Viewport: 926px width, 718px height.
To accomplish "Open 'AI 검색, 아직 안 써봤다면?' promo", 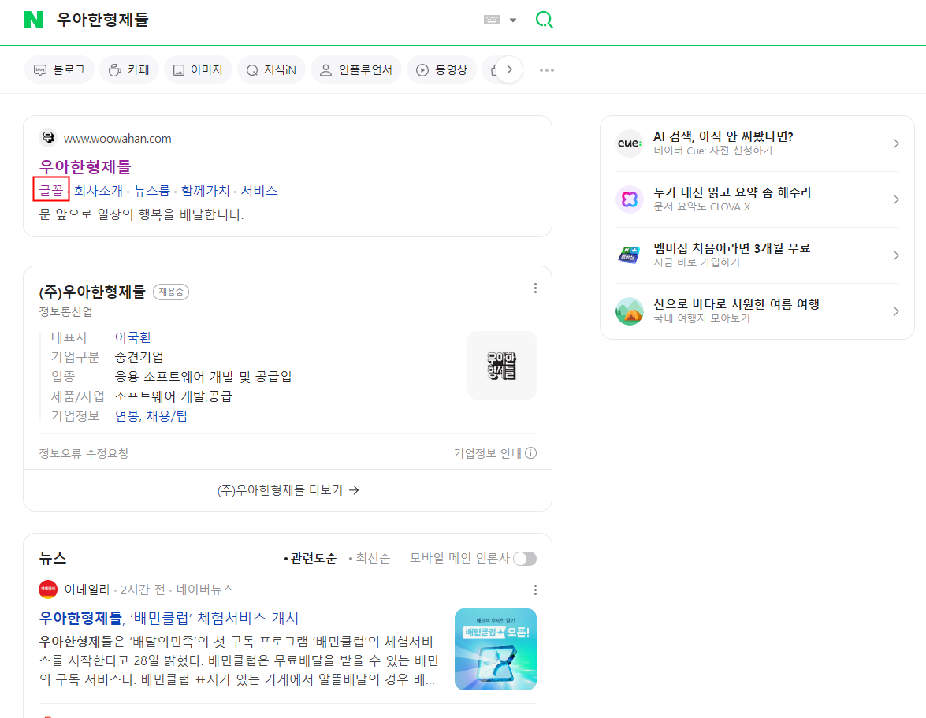I will coord(723,136).
